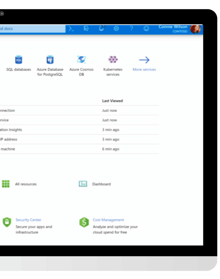Open the recent row ending in 'IP address'
This screenshot has height=279, width=220.
[79, 139]
